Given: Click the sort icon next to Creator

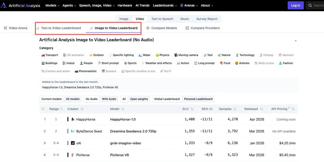Looking at the screenshot, I should (x=82, y=109).
